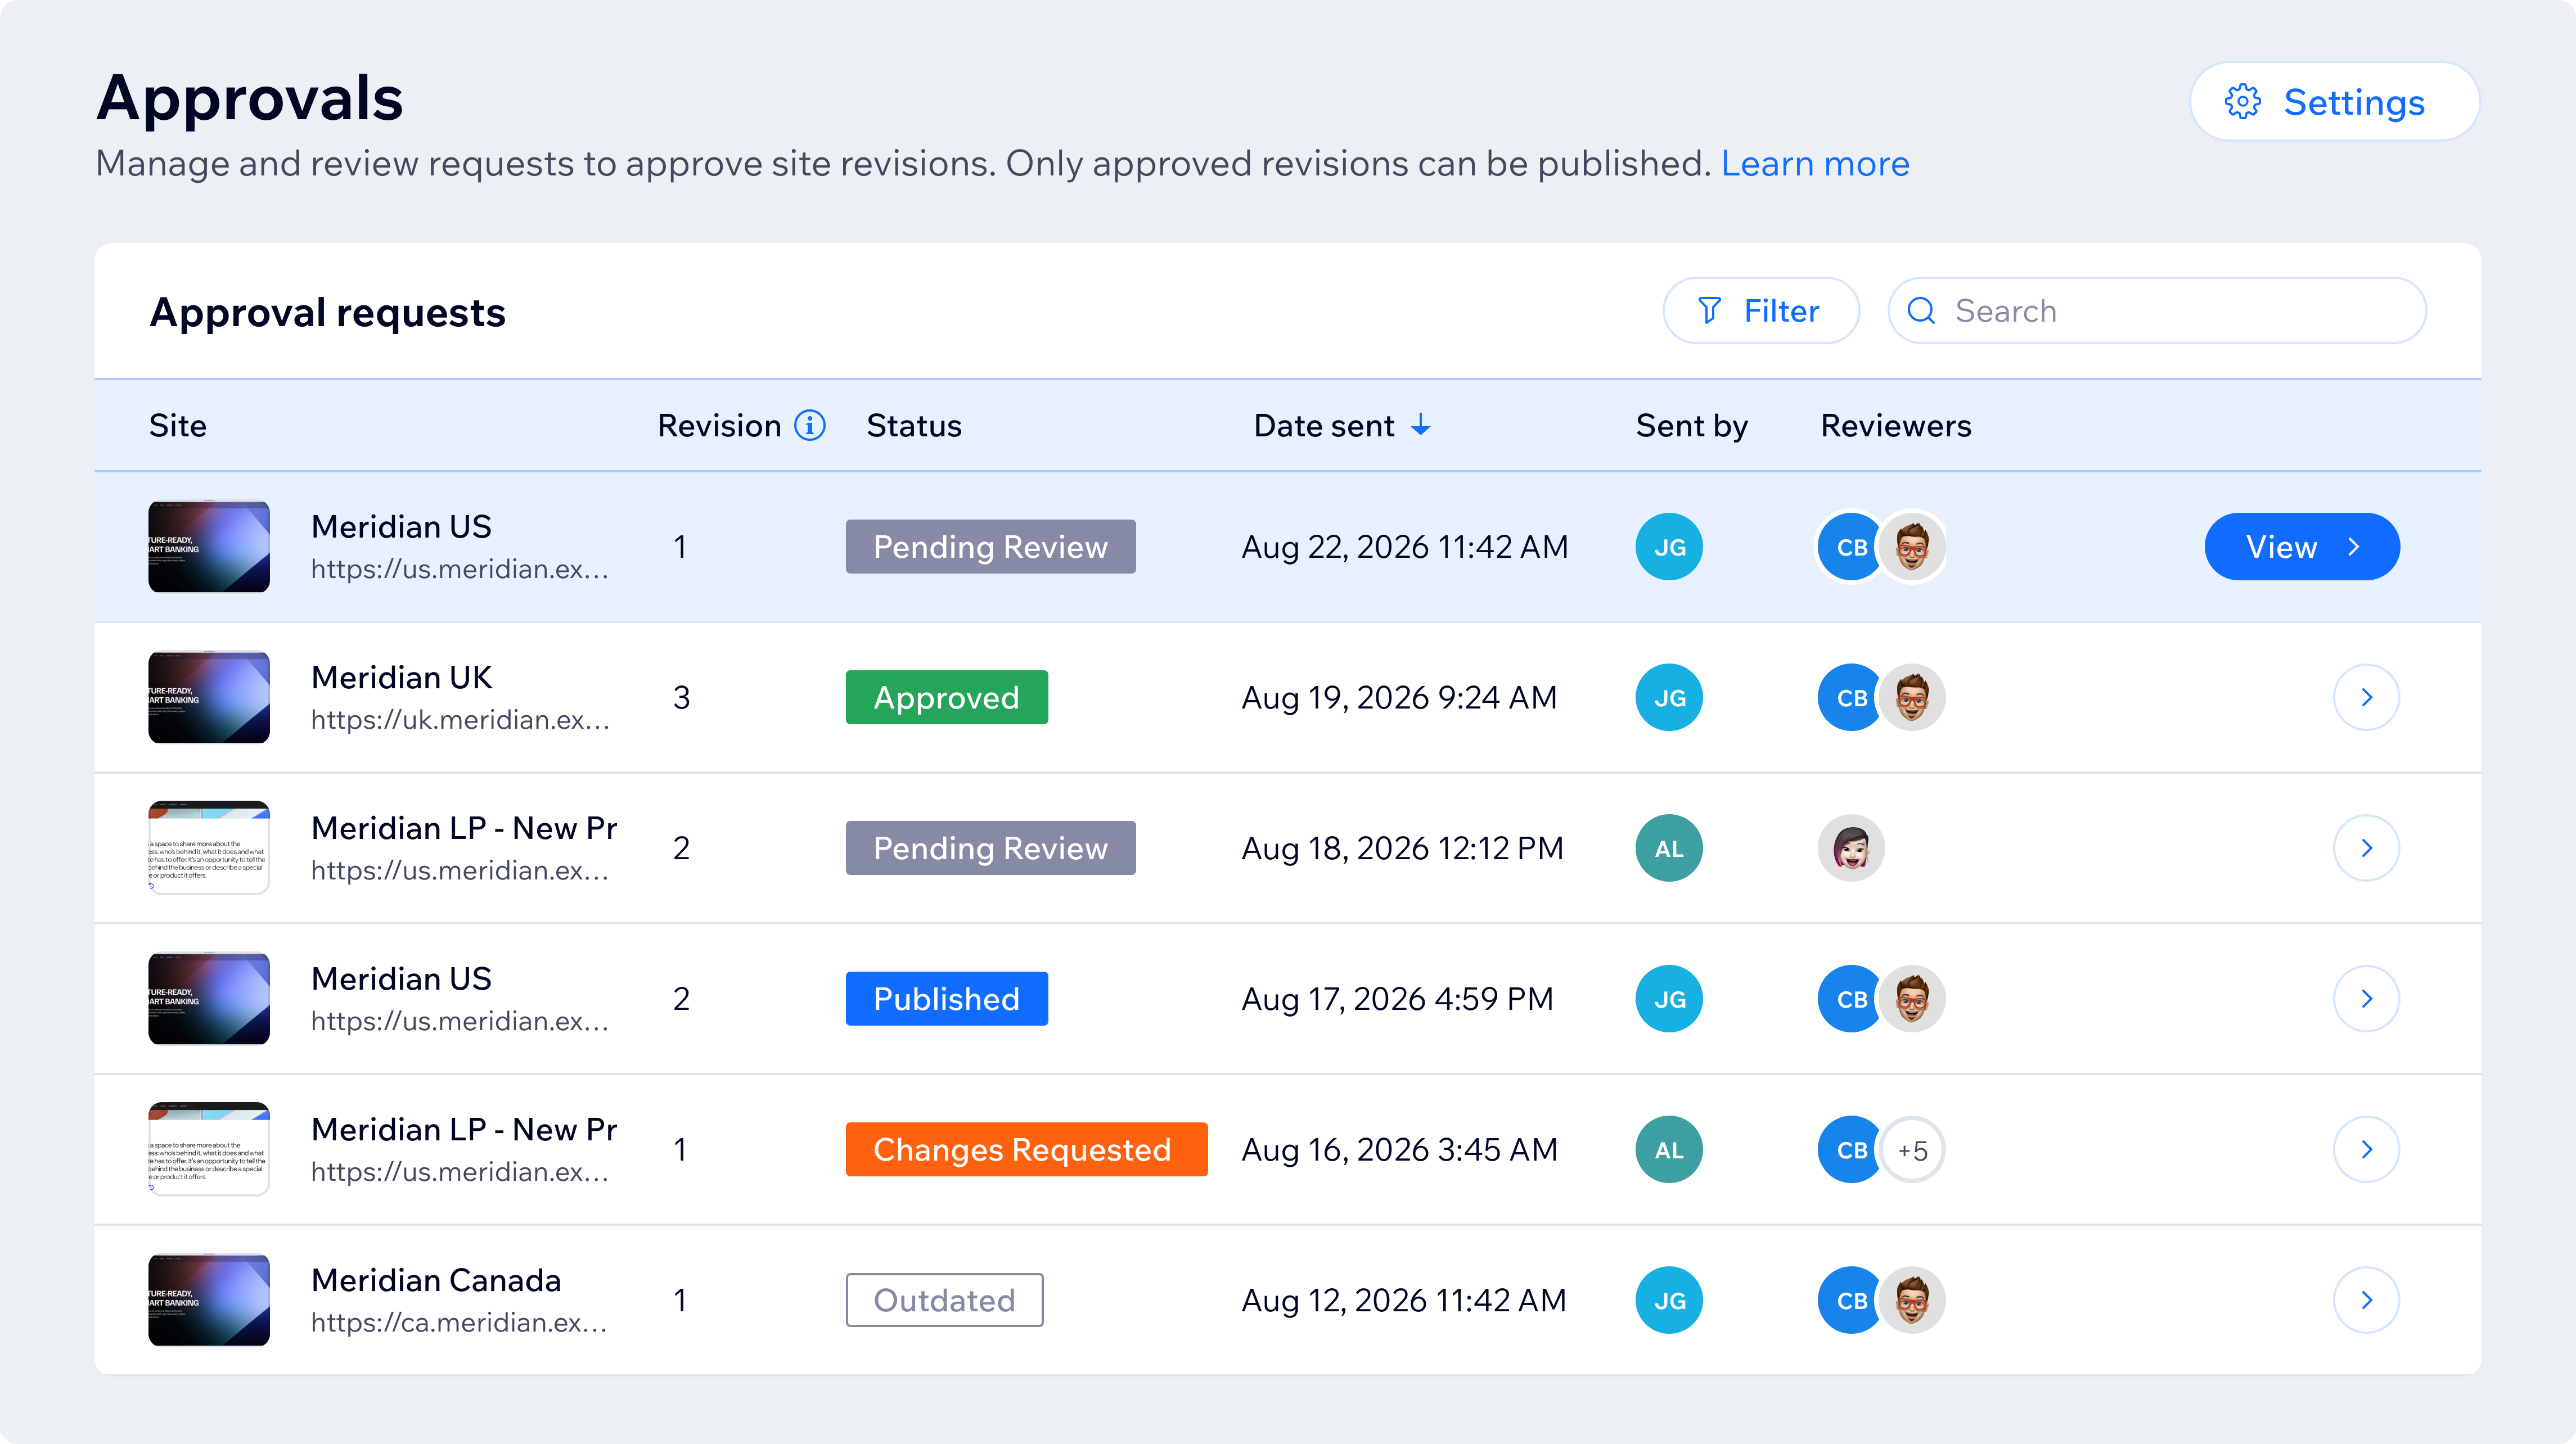Screen dimensions: 2576x1444
Task: Click the Status column header
Action: pos(914,425)
